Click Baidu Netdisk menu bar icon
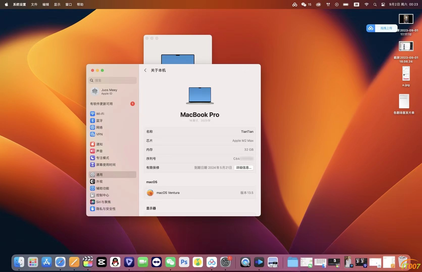Image resolution: width=422 pixels, height=272 pixels. 295,4
